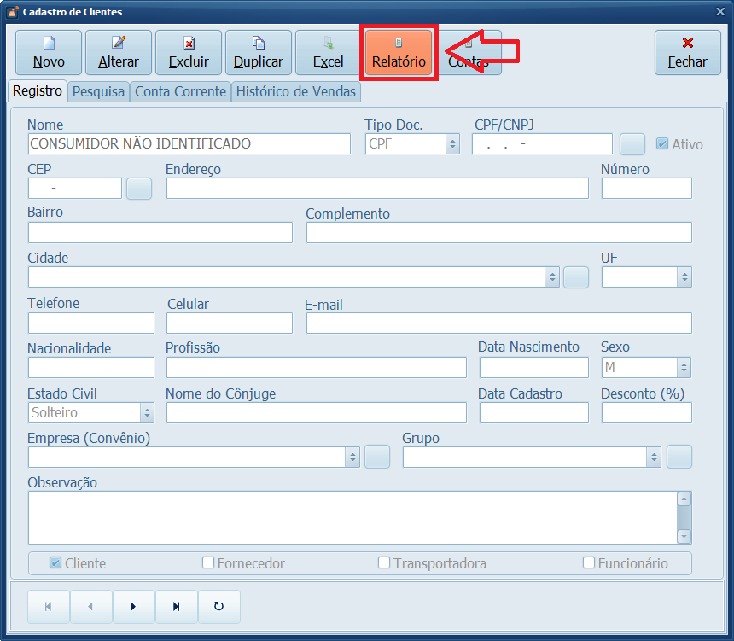The height and width of the screenshot is (641, 734).
Task: Export to Excel button
Action: click(x=329, y=52)
